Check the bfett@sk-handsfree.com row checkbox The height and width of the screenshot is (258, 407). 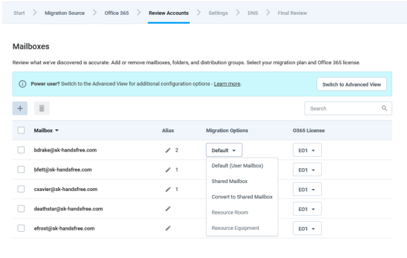tap(21, 170)
